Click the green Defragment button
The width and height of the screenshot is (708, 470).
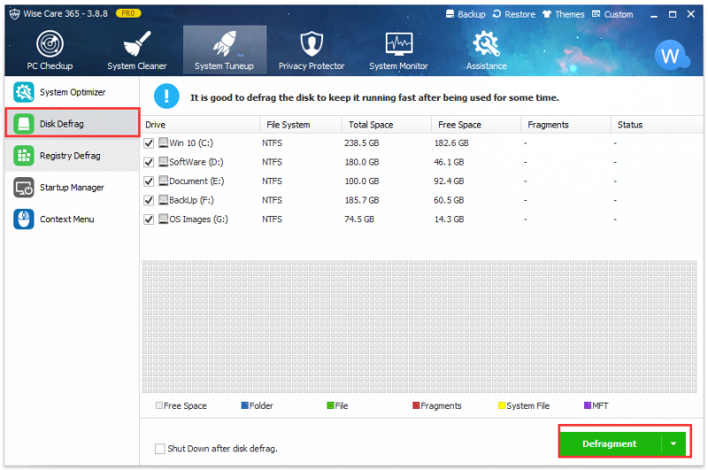tap(611, 443)
